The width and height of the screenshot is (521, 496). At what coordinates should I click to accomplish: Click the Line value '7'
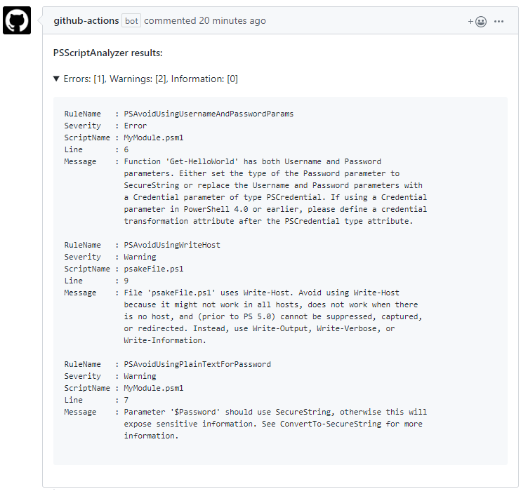(x=126, y=400)
